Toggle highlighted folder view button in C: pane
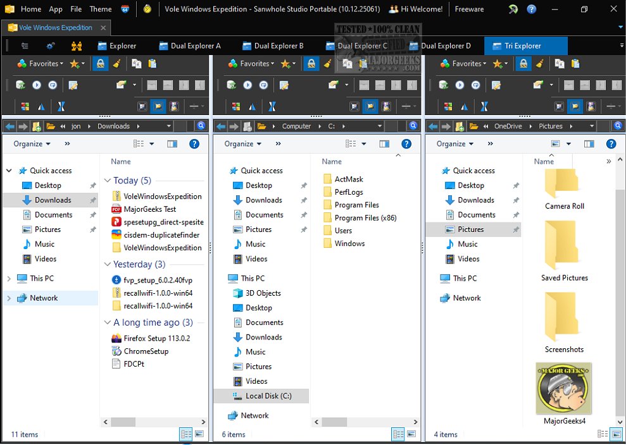Image resolution: width=626 pixels, height=445 pixels. click(x=370, y=106)
